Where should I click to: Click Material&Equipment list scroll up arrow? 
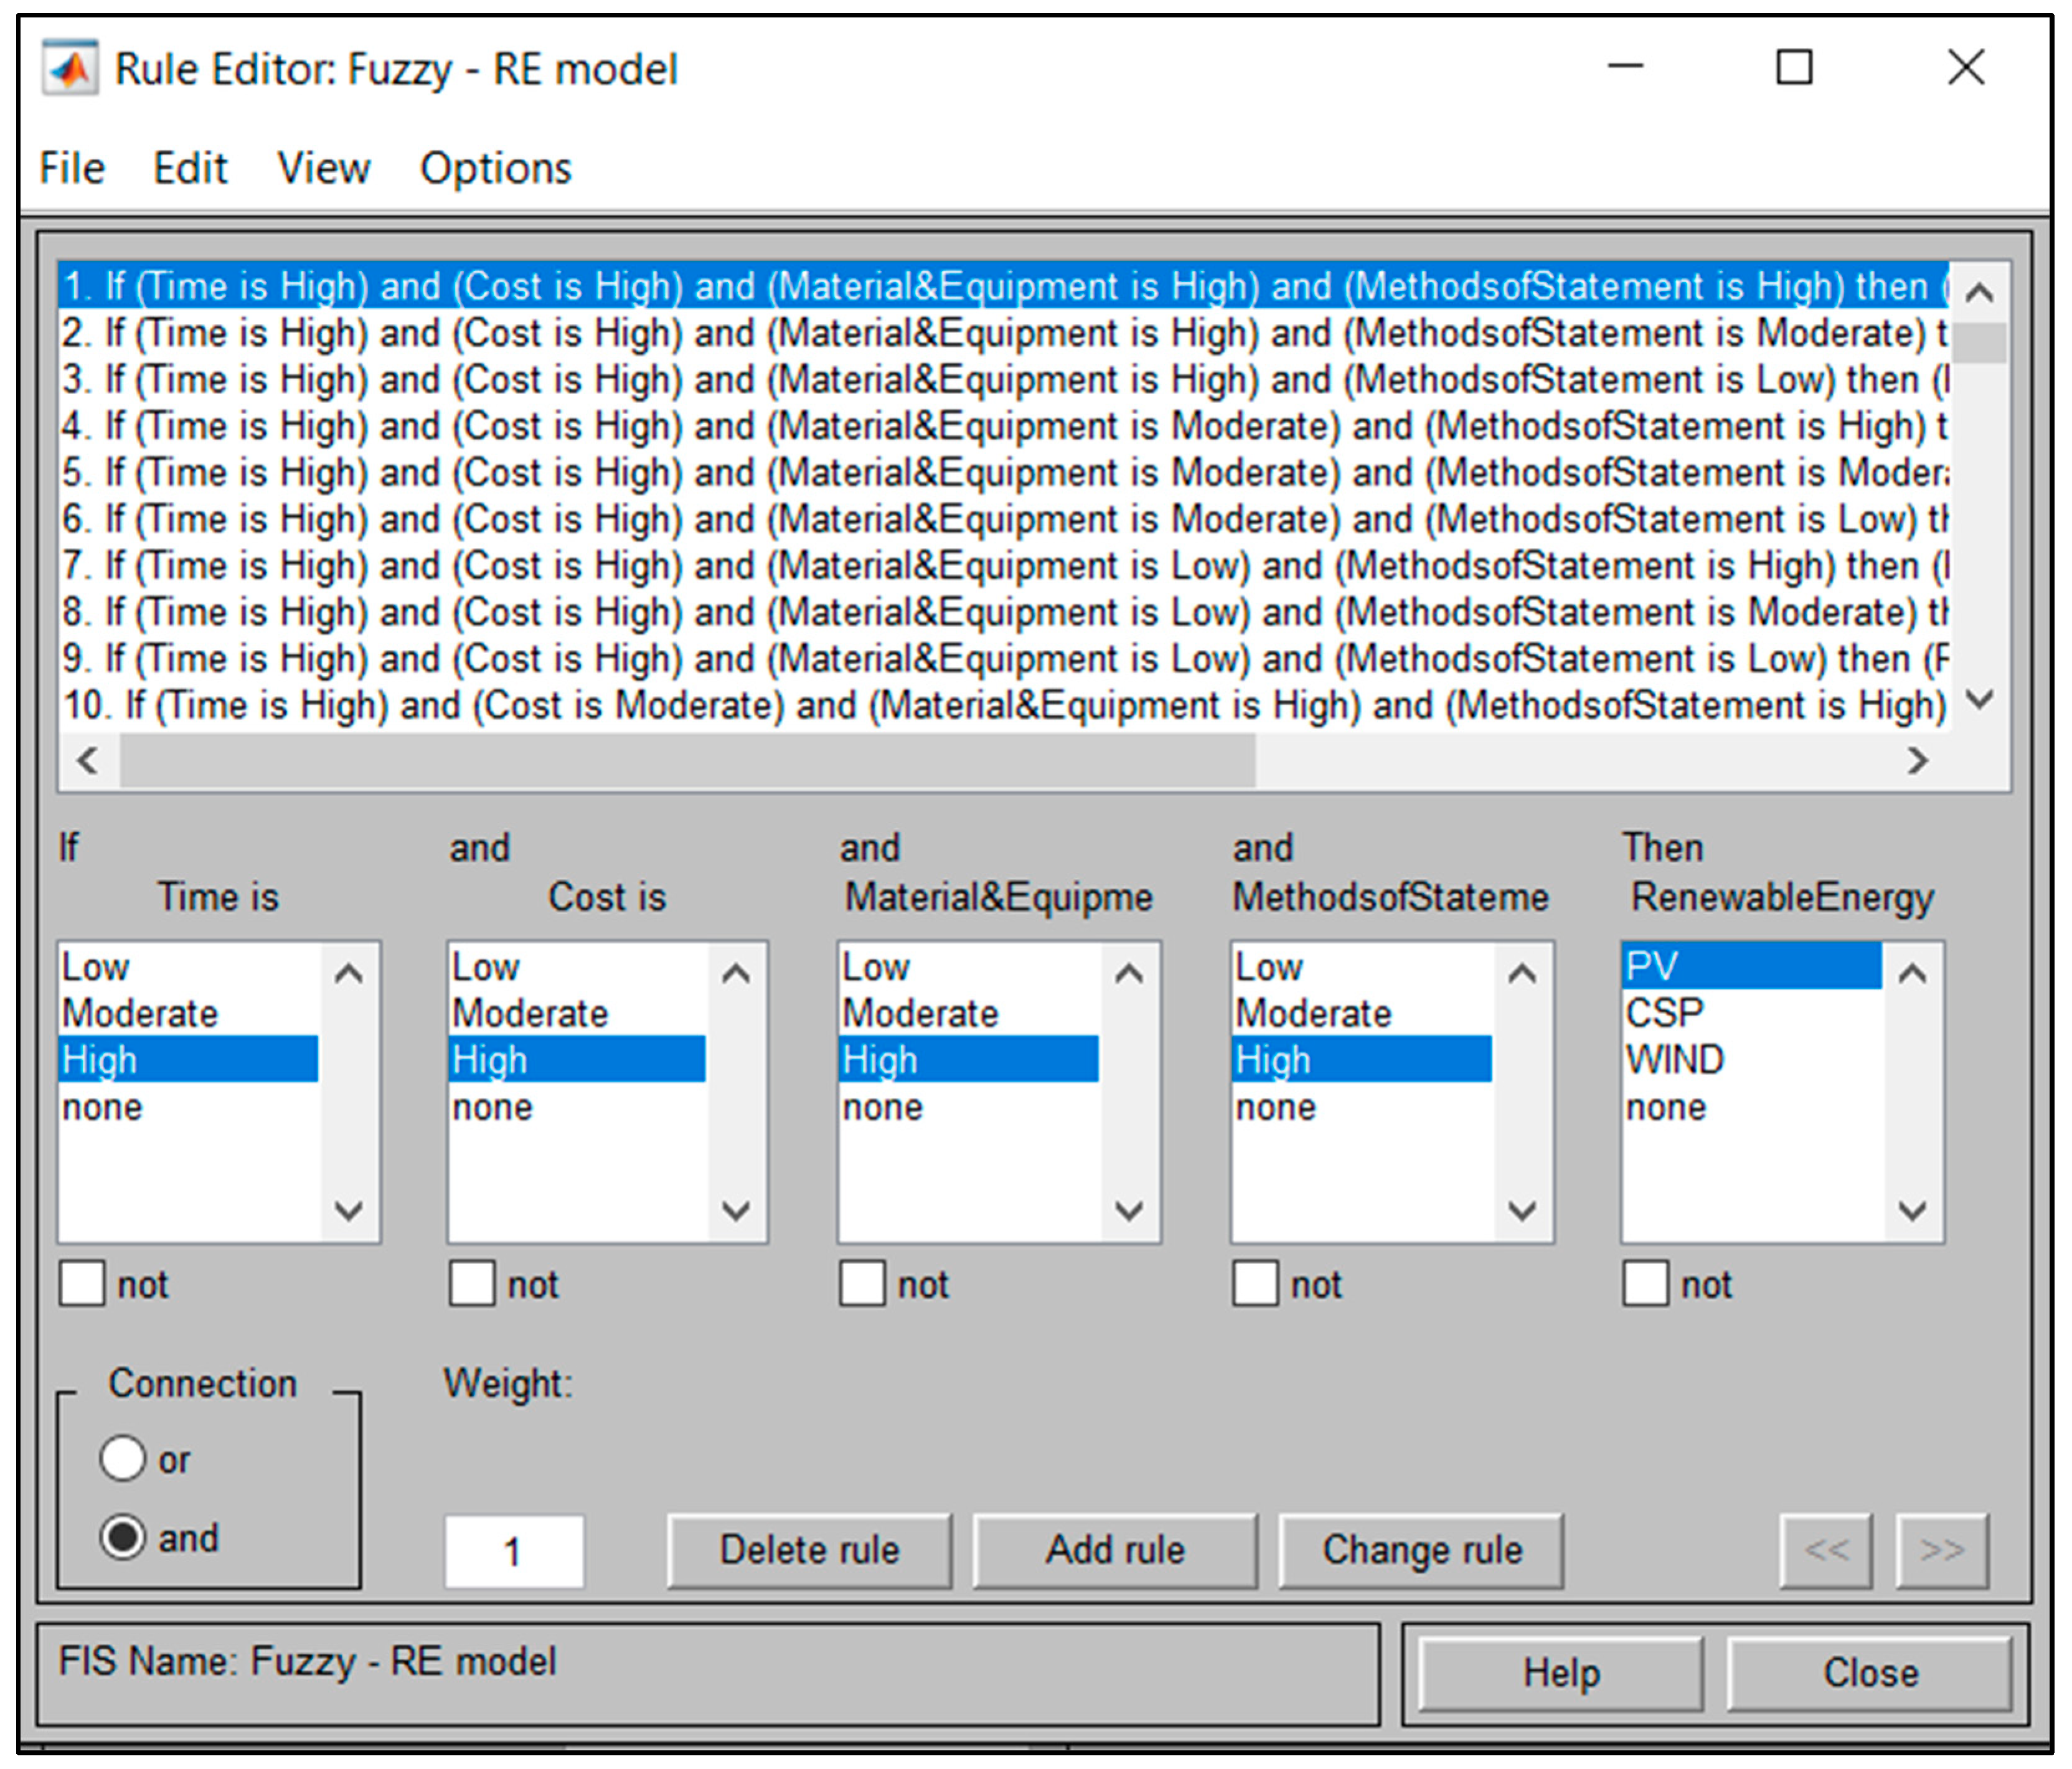1129,972
